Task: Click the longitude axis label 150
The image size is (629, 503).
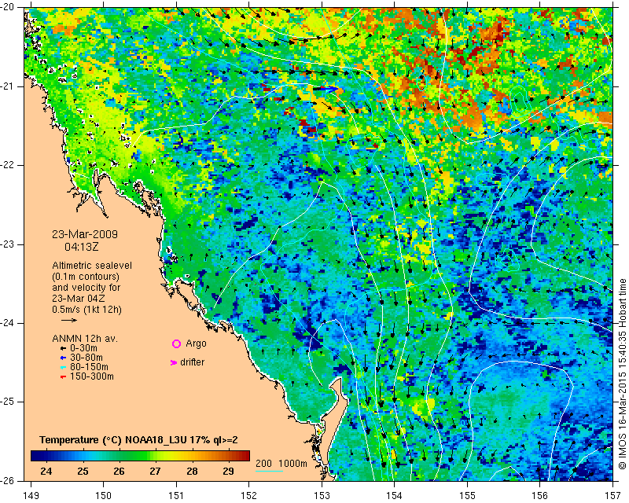Action: 104,496
